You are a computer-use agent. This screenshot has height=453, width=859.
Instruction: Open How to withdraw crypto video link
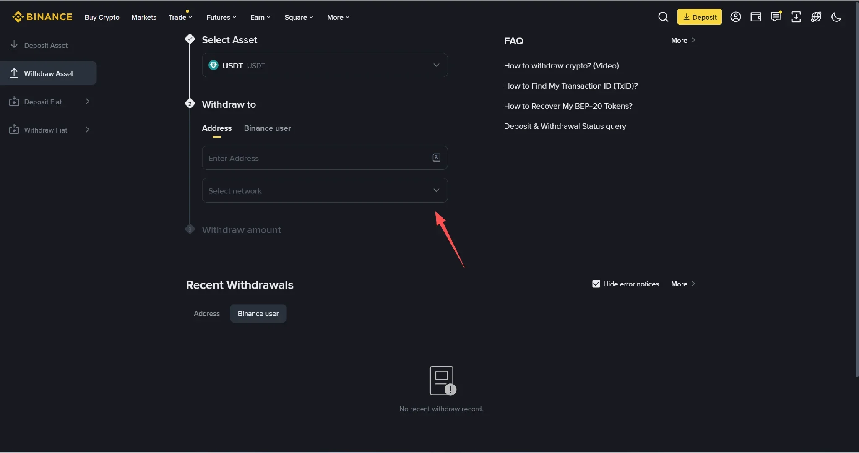[x=561, y=66]
